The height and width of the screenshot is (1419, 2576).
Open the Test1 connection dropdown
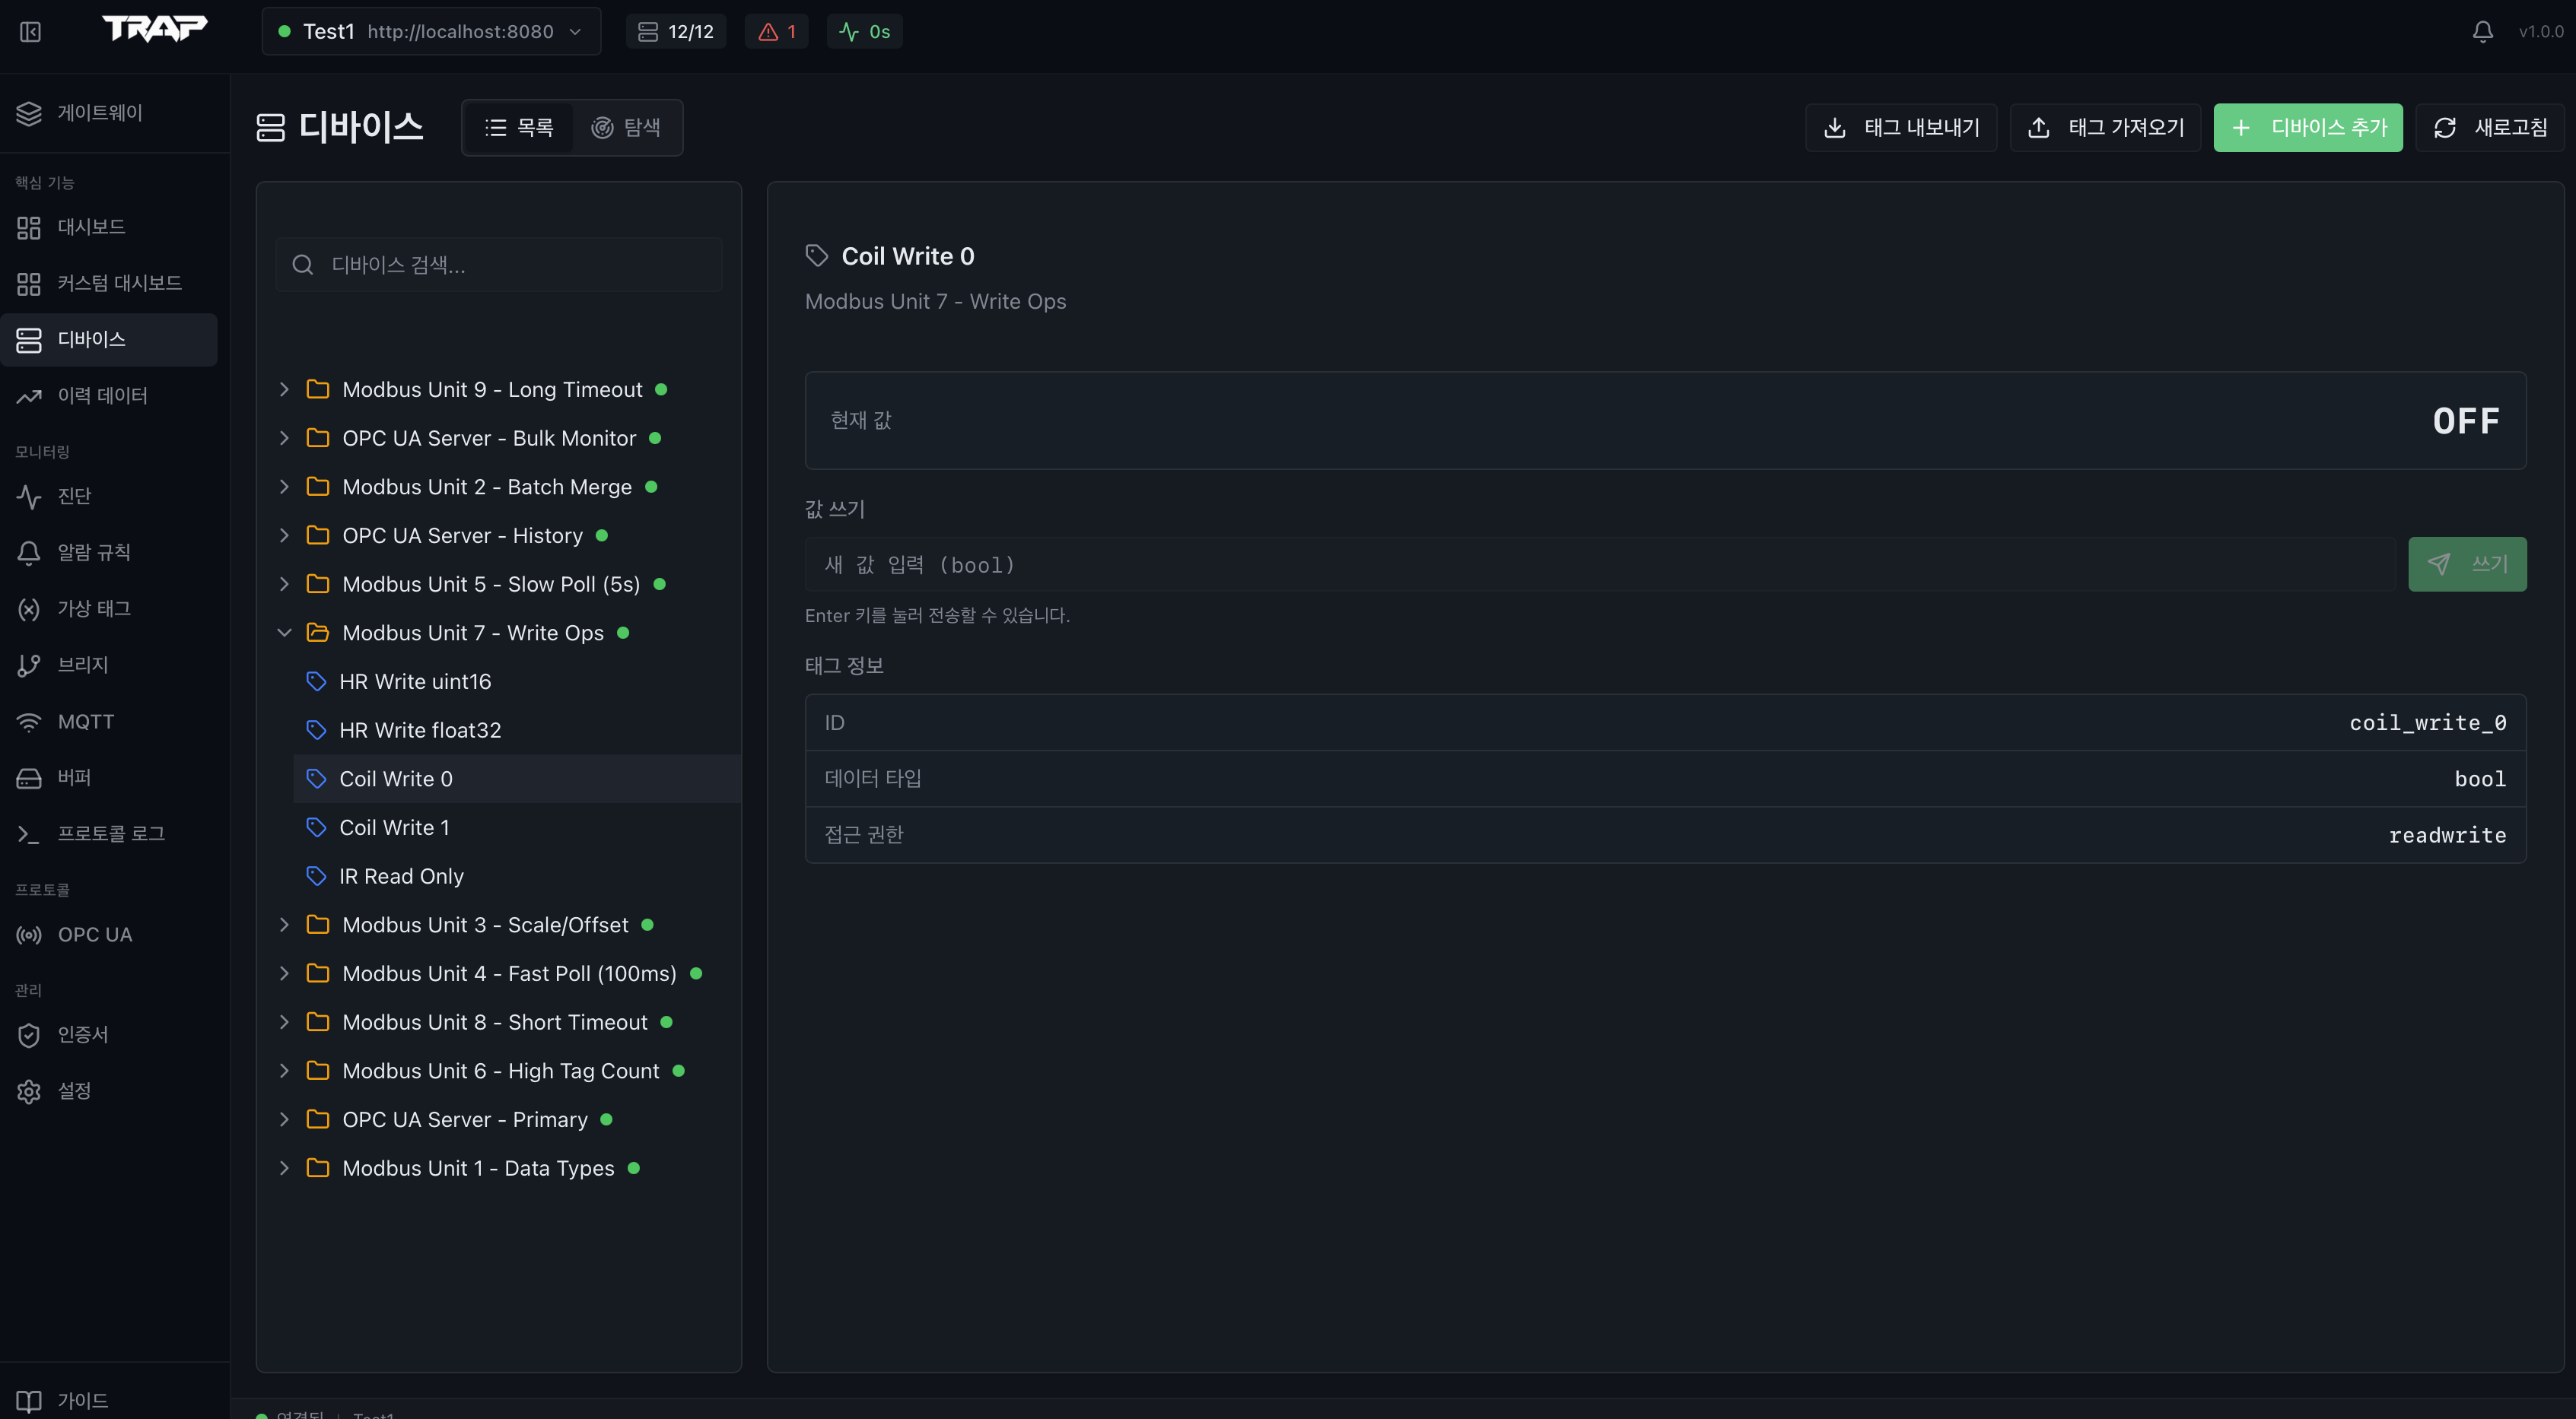coord(430,32)
